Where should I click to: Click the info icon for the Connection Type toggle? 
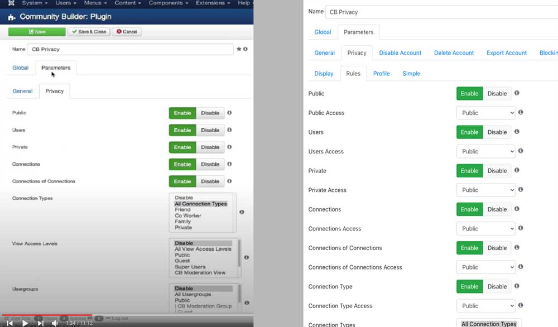coord(517,286)
